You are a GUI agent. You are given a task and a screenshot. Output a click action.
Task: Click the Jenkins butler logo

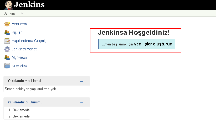tap(9, 5)
